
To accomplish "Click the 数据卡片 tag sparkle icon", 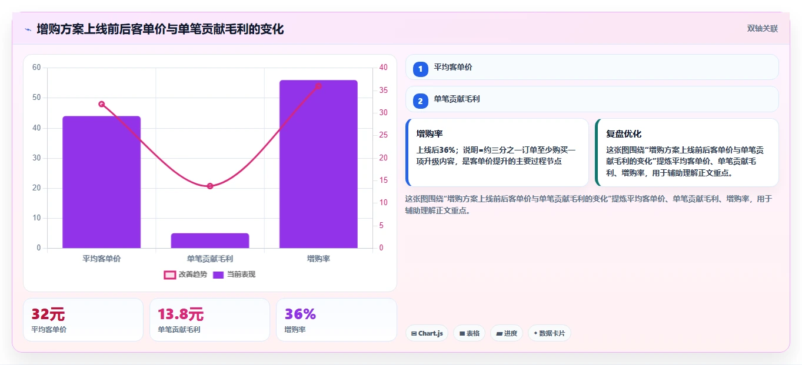I will 535,333.
